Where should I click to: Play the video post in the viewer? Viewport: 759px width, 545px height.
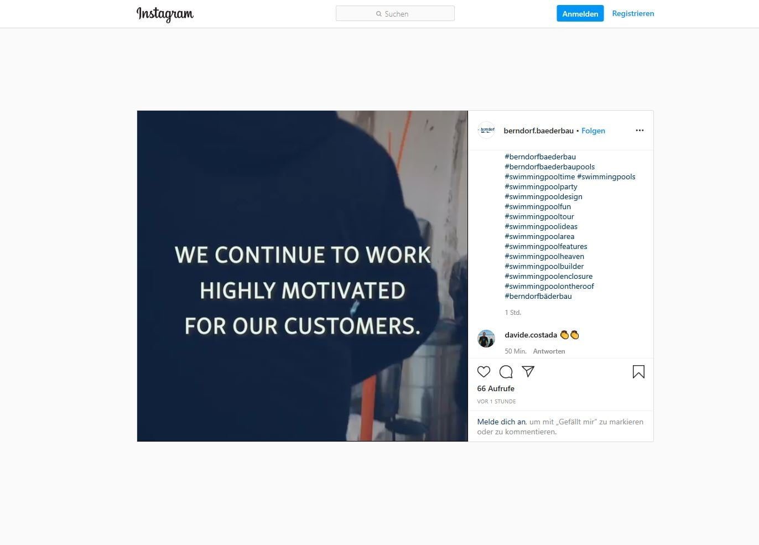[x=302, y=276]
